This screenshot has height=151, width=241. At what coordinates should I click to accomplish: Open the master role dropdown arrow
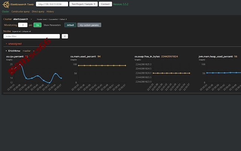pos(34,51)
